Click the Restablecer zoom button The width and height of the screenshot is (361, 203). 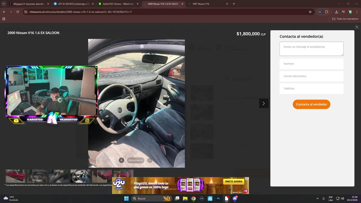136,160
